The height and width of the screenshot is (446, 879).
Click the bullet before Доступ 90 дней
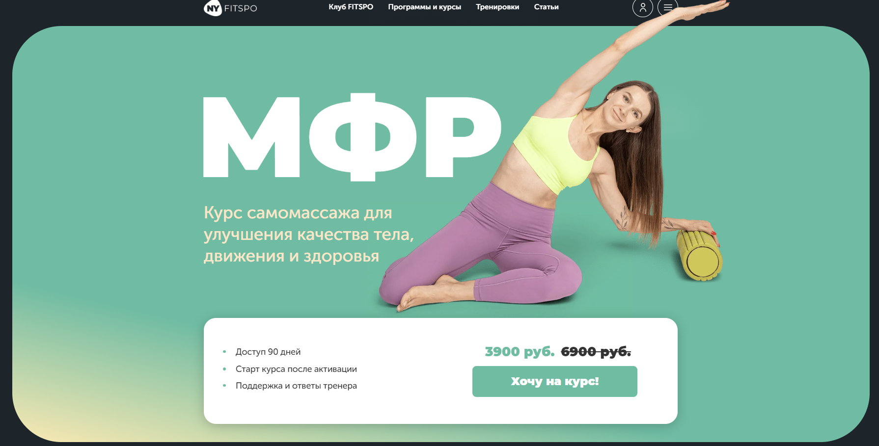(x=224, y=352)
